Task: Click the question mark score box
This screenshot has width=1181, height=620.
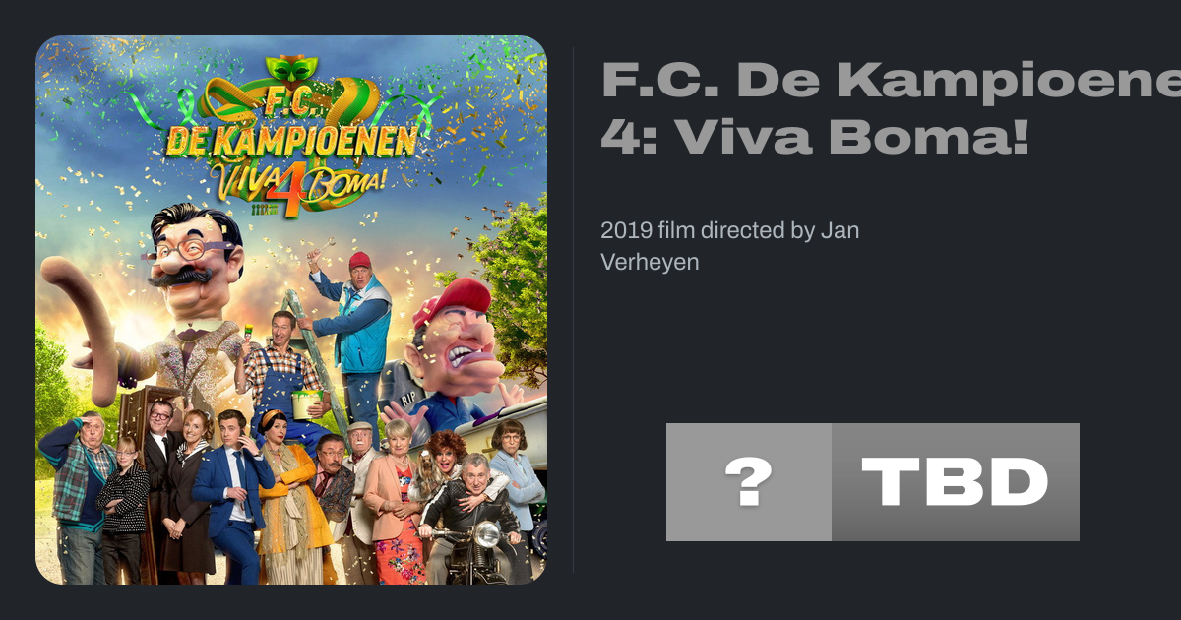Action: pos(749,482)
